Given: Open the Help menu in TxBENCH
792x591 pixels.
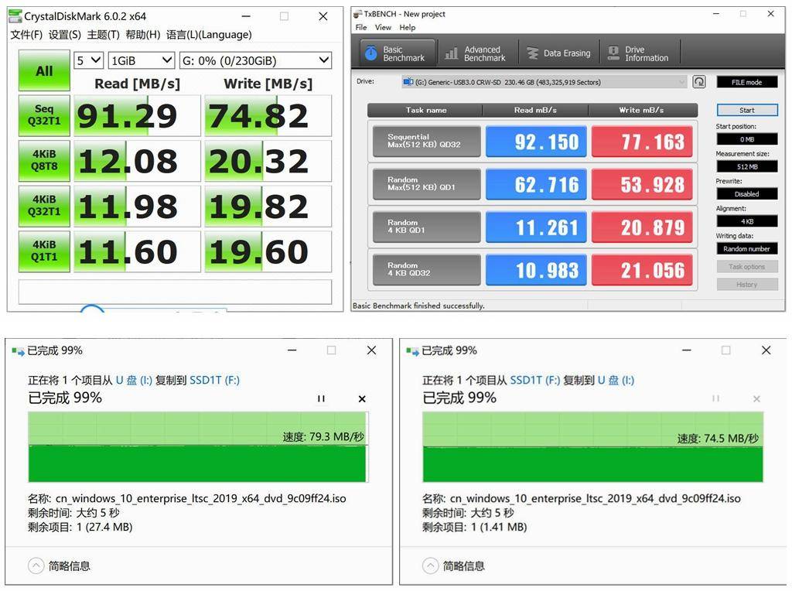Looking at the screenshot, I should click(x=408, y=27).
